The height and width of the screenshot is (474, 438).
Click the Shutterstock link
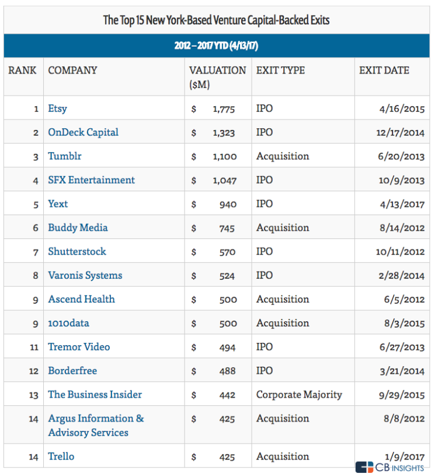[77, 251]
